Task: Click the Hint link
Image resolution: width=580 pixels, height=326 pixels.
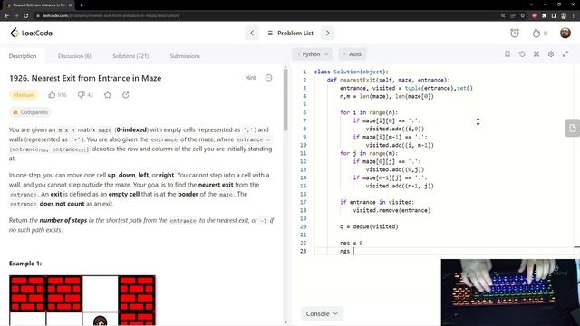Action: [250, 78]
